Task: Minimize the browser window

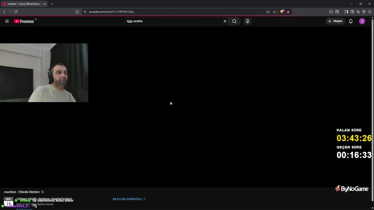Action: click(x=352, y=4)
